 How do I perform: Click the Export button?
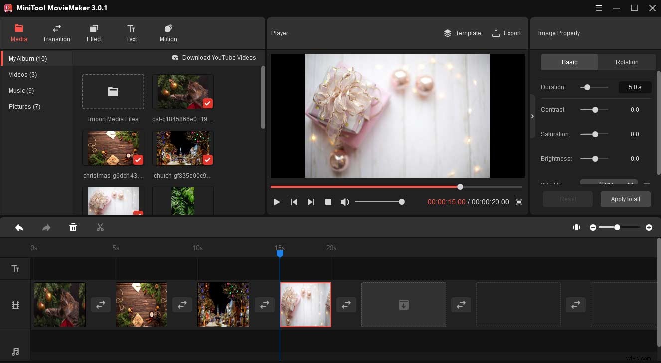coord(506,33)
